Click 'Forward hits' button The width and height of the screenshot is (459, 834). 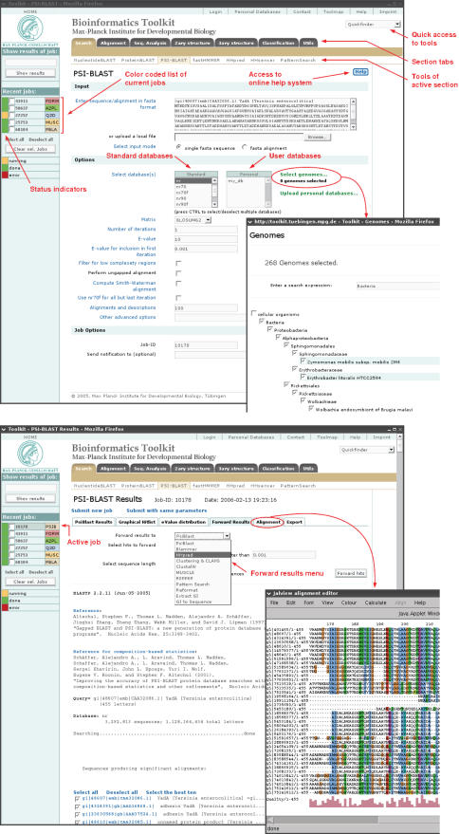351,573
